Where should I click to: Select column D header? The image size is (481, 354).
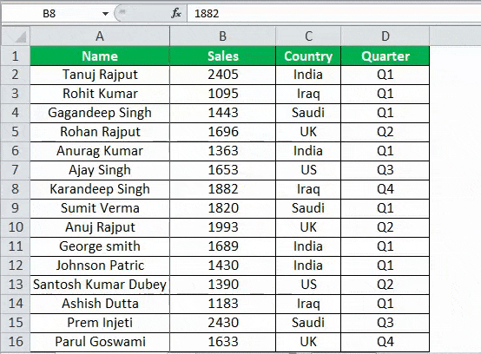385,36
